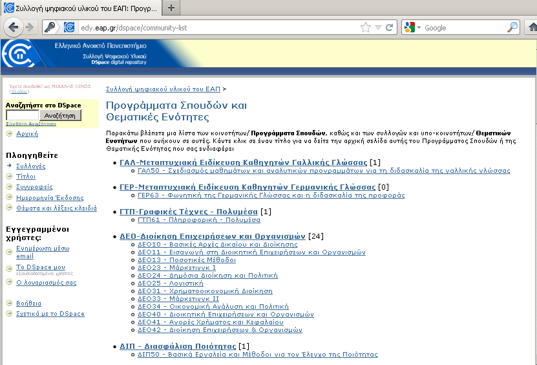Click the magnifier icon in the search box
This screenshot has width=537, height=365.
512,27
